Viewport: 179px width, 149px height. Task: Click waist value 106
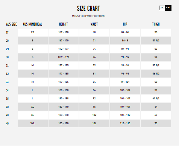94,123
